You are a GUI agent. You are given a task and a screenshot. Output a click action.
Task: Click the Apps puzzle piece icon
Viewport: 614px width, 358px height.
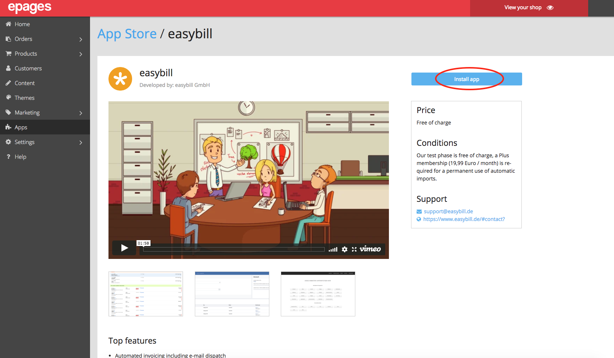coord(8,127)
